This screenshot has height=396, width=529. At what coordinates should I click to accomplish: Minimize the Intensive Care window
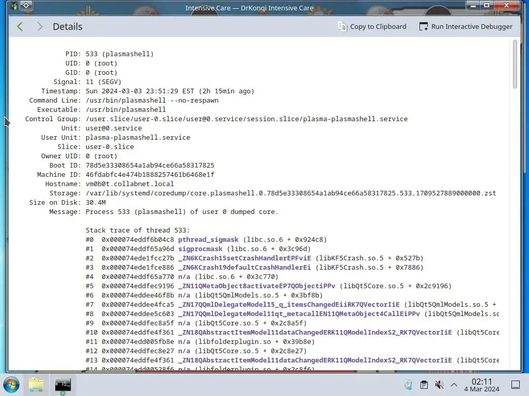tap(473, 5)
